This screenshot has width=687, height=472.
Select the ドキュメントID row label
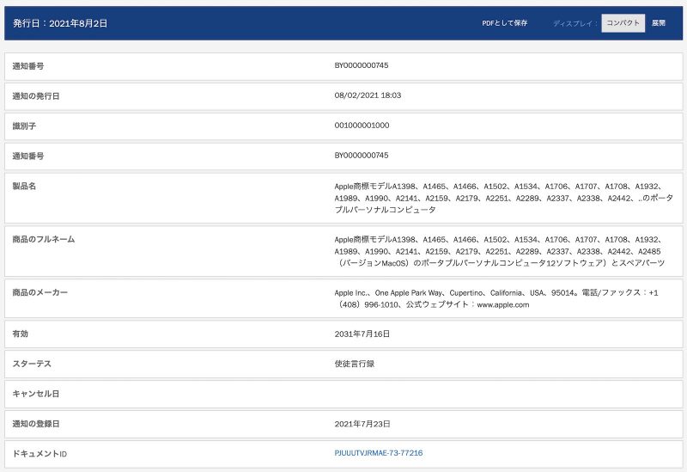click(40, 453)
